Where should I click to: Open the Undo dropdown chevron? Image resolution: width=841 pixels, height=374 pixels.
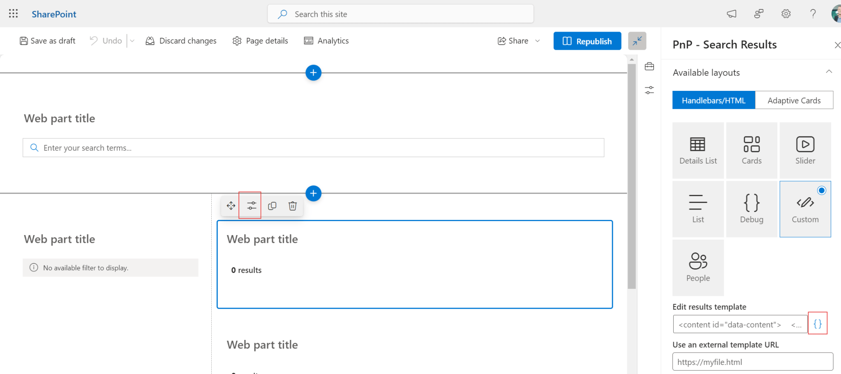132,41
